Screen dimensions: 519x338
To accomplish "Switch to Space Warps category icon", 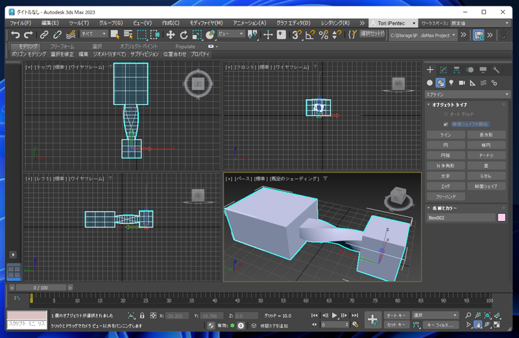I will coord(483,83).
